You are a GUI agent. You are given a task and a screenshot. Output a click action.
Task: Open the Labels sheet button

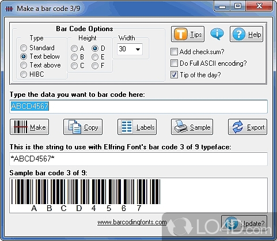coord(137,127)
